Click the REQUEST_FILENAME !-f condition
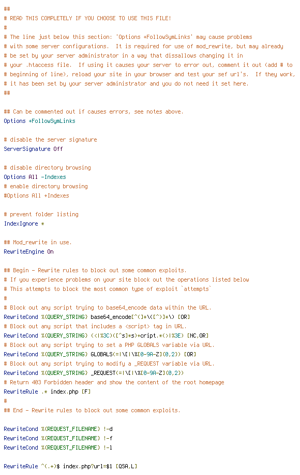This screenshot has height=475, width=300. pyautogui.click(x=58, y=438)
